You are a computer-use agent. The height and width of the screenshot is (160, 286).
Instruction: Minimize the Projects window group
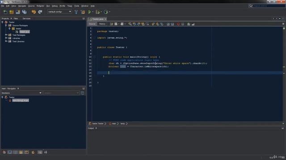[84, 19]
